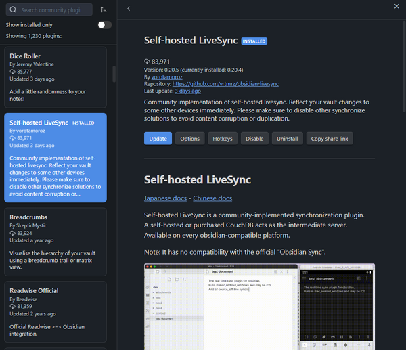This screenshot has height=350, width=406.
Task: Click the Update button
Action: pos(158,139)
